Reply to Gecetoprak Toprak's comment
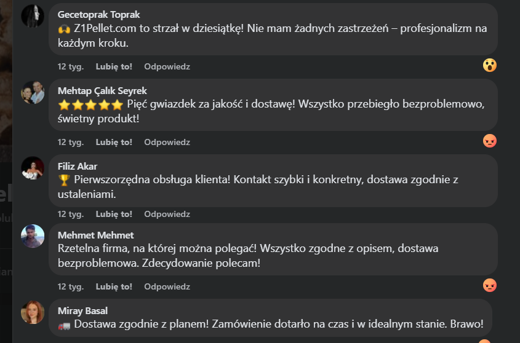The image size is (520, 343). coord(167,66)
